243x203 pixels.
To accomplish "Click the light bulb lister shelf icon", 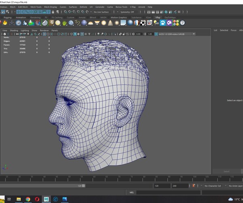I will pos(156,23).
